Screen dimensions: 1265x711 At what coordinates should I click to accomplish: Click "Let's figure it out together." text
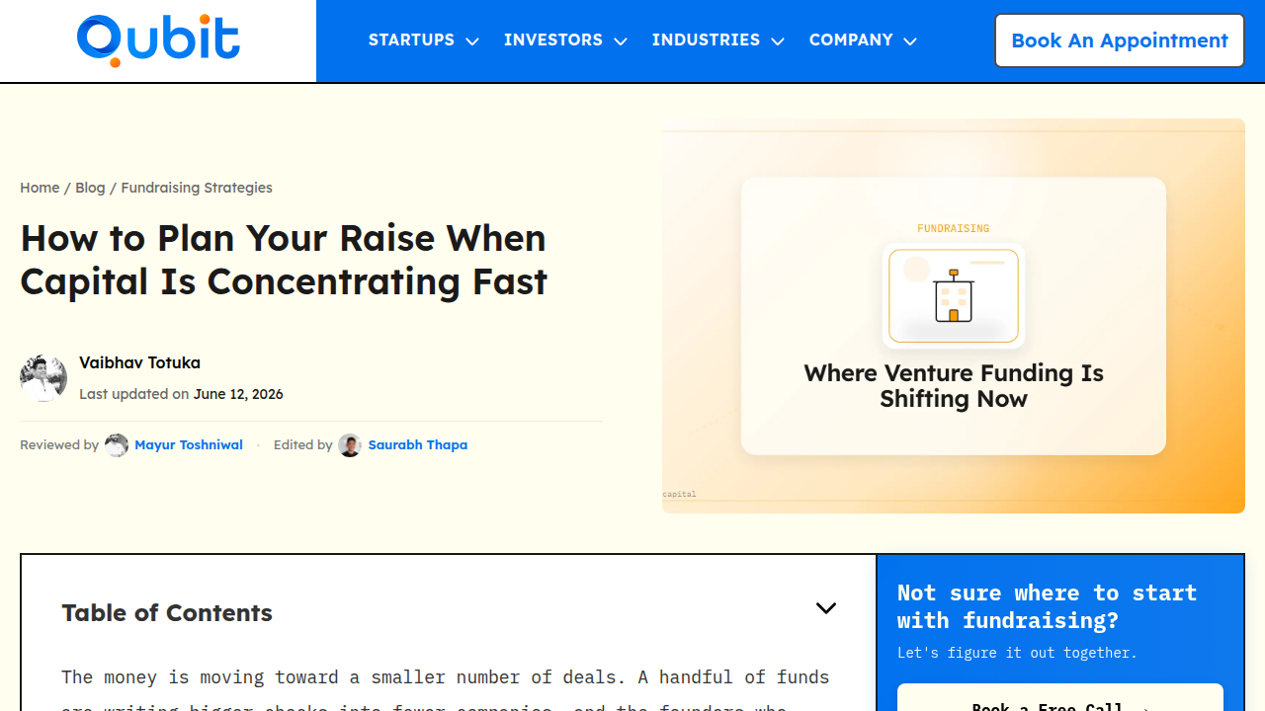click(1017, 653)
